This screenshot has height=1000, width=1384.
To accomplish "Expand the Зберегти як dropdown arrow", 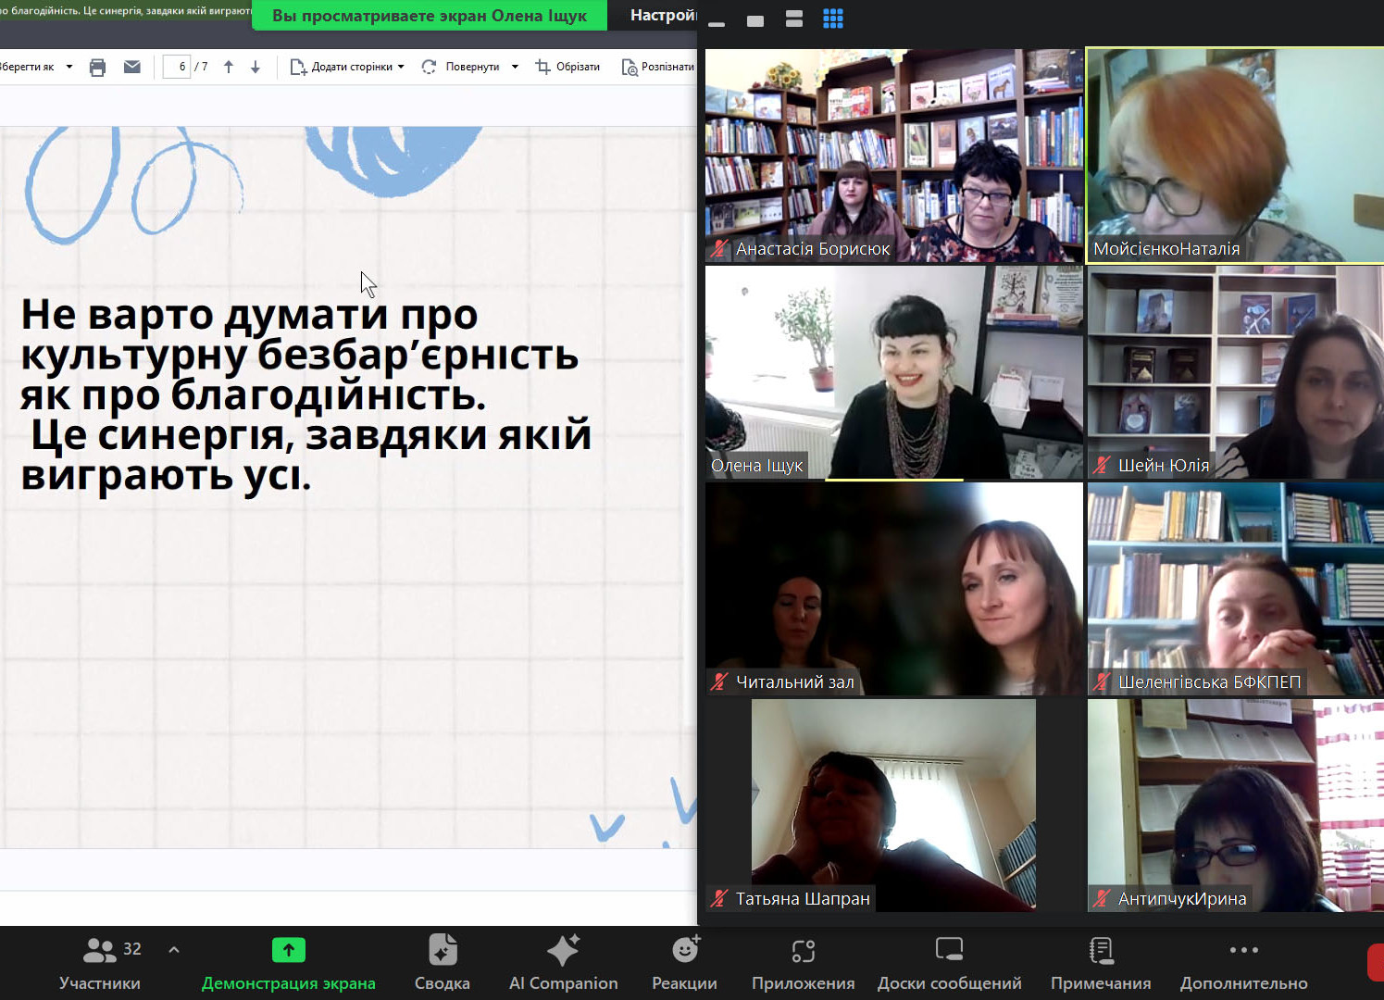I will [x=69, y=67].
